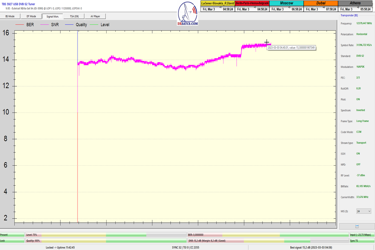The width and height of the screenshot is (375, 250).
Task: Open the AV Player tab
Action: pos(96,16)
